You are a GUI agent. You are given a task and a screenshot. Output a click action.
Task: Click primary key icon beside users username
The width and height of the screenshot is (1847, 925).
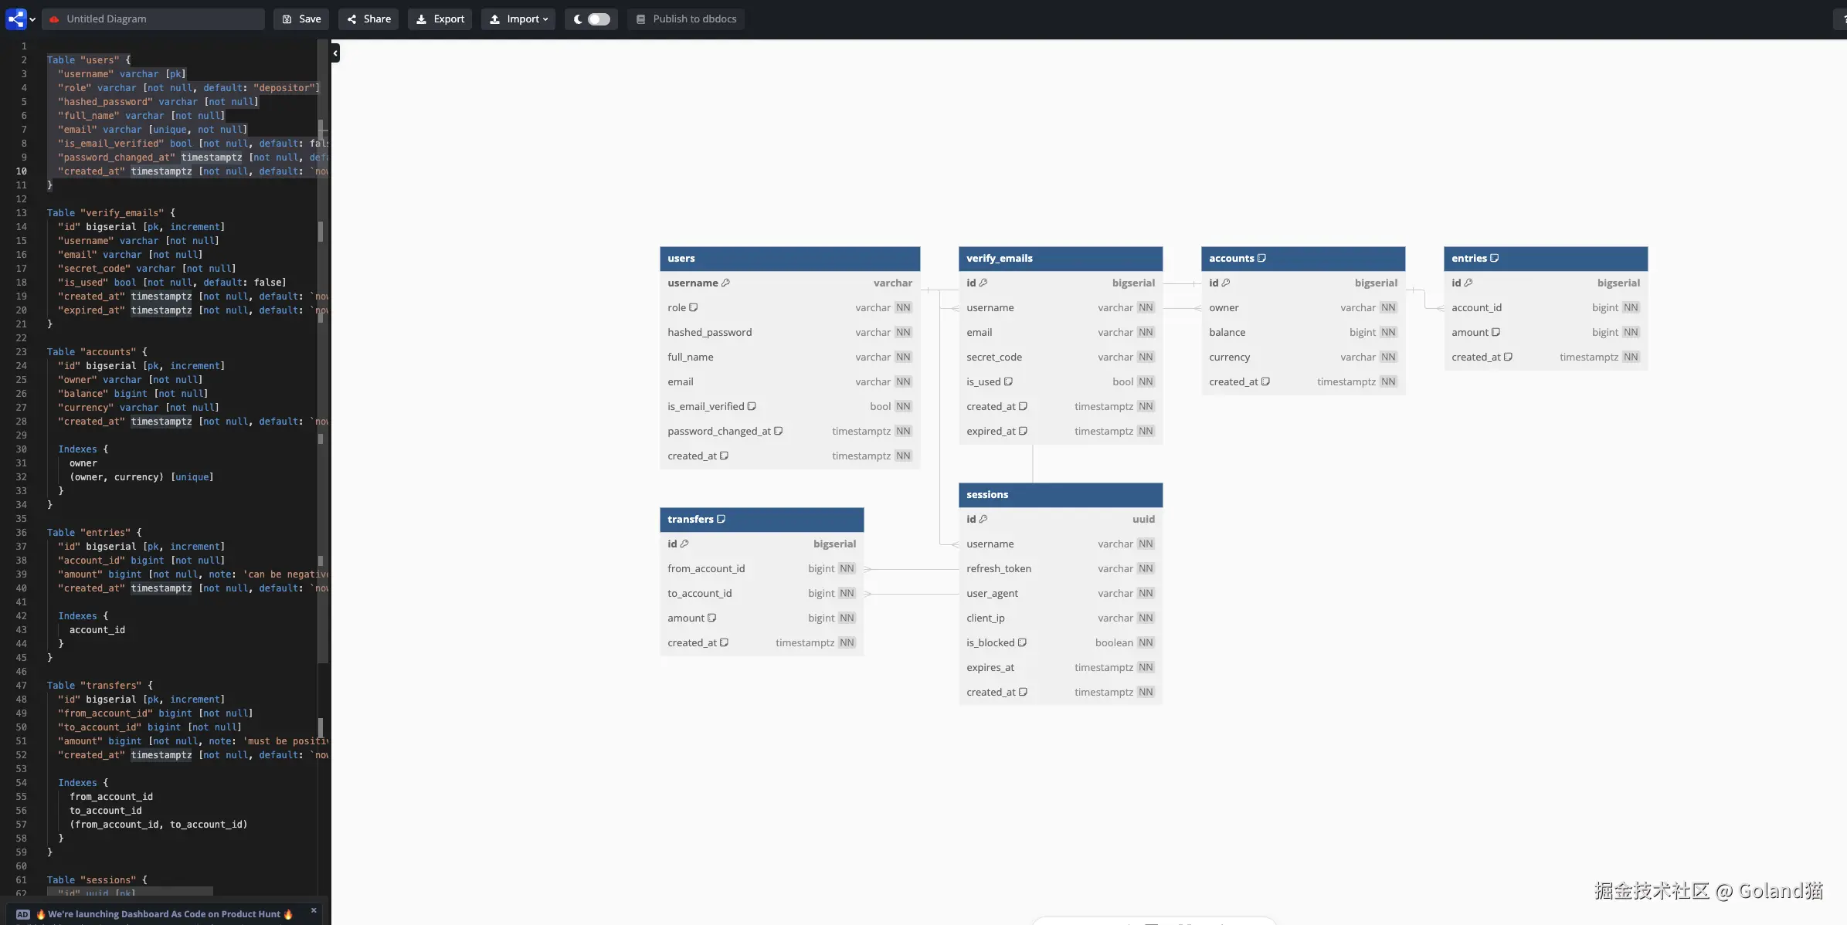(x=725, y=283)
